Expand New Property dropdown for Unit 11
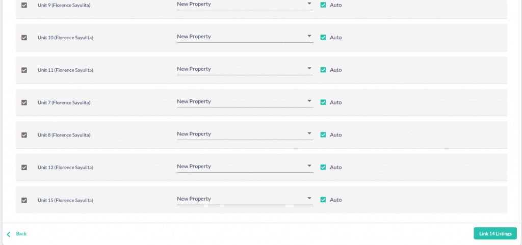This screenshot has height=245, width=522. coord(245,69)
